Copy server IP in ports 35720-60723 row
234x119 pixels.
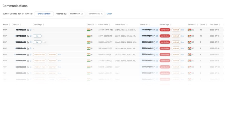[154, 48]
